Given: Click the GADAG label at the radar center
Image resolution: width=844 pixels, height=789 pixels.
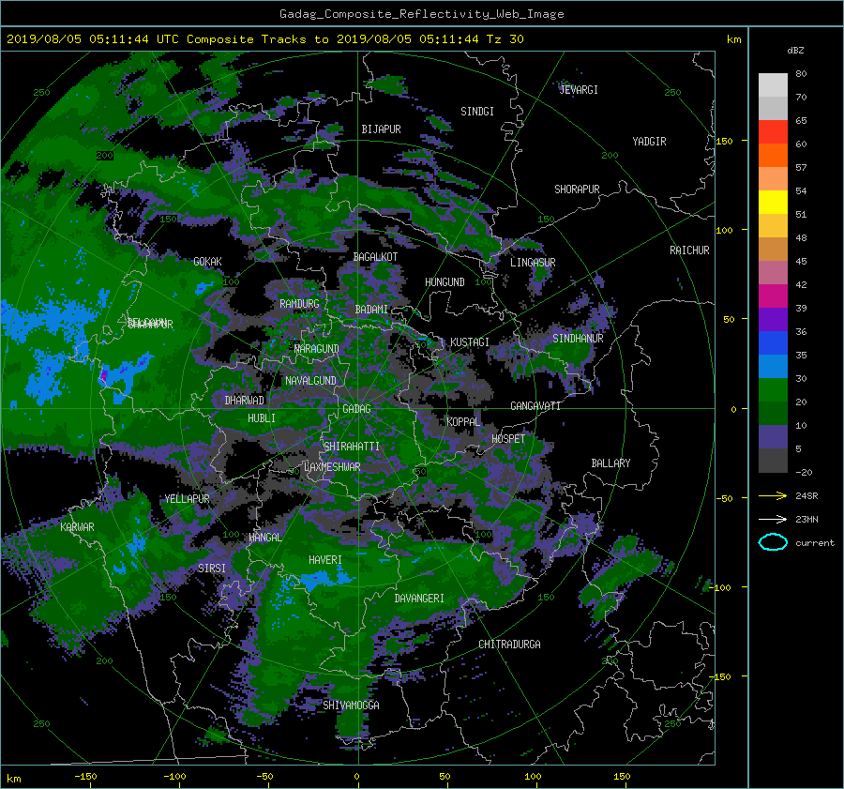Looking at the screenshot, I should [x=356, y=409].
